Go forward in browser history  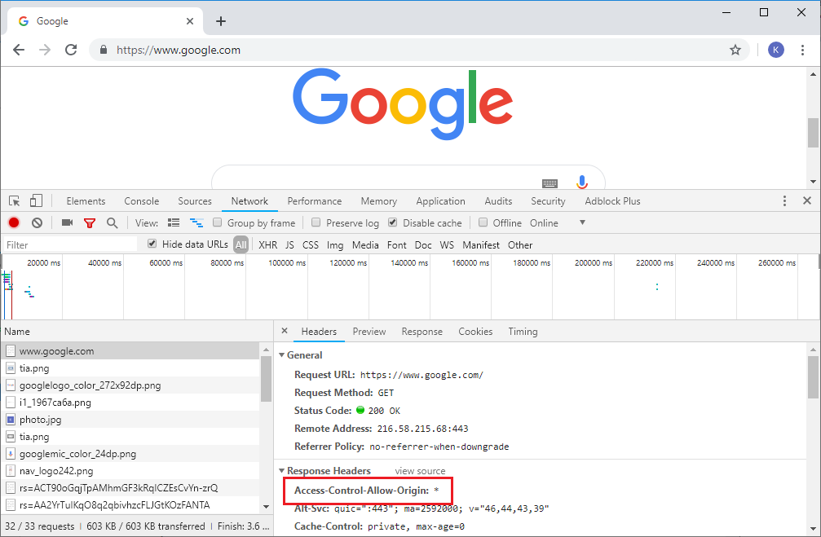click(45, 50)
